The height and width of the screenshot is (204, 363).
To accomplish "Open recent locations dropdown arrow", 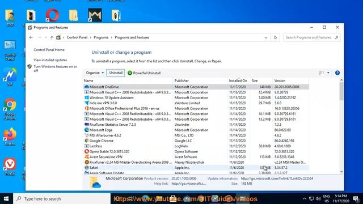I will pyautogui.click(x=46, y=37).
